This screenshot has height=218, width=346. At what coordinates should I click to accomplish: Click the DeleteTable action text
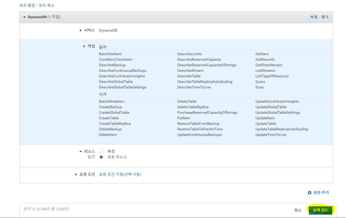tap(187, 101)
